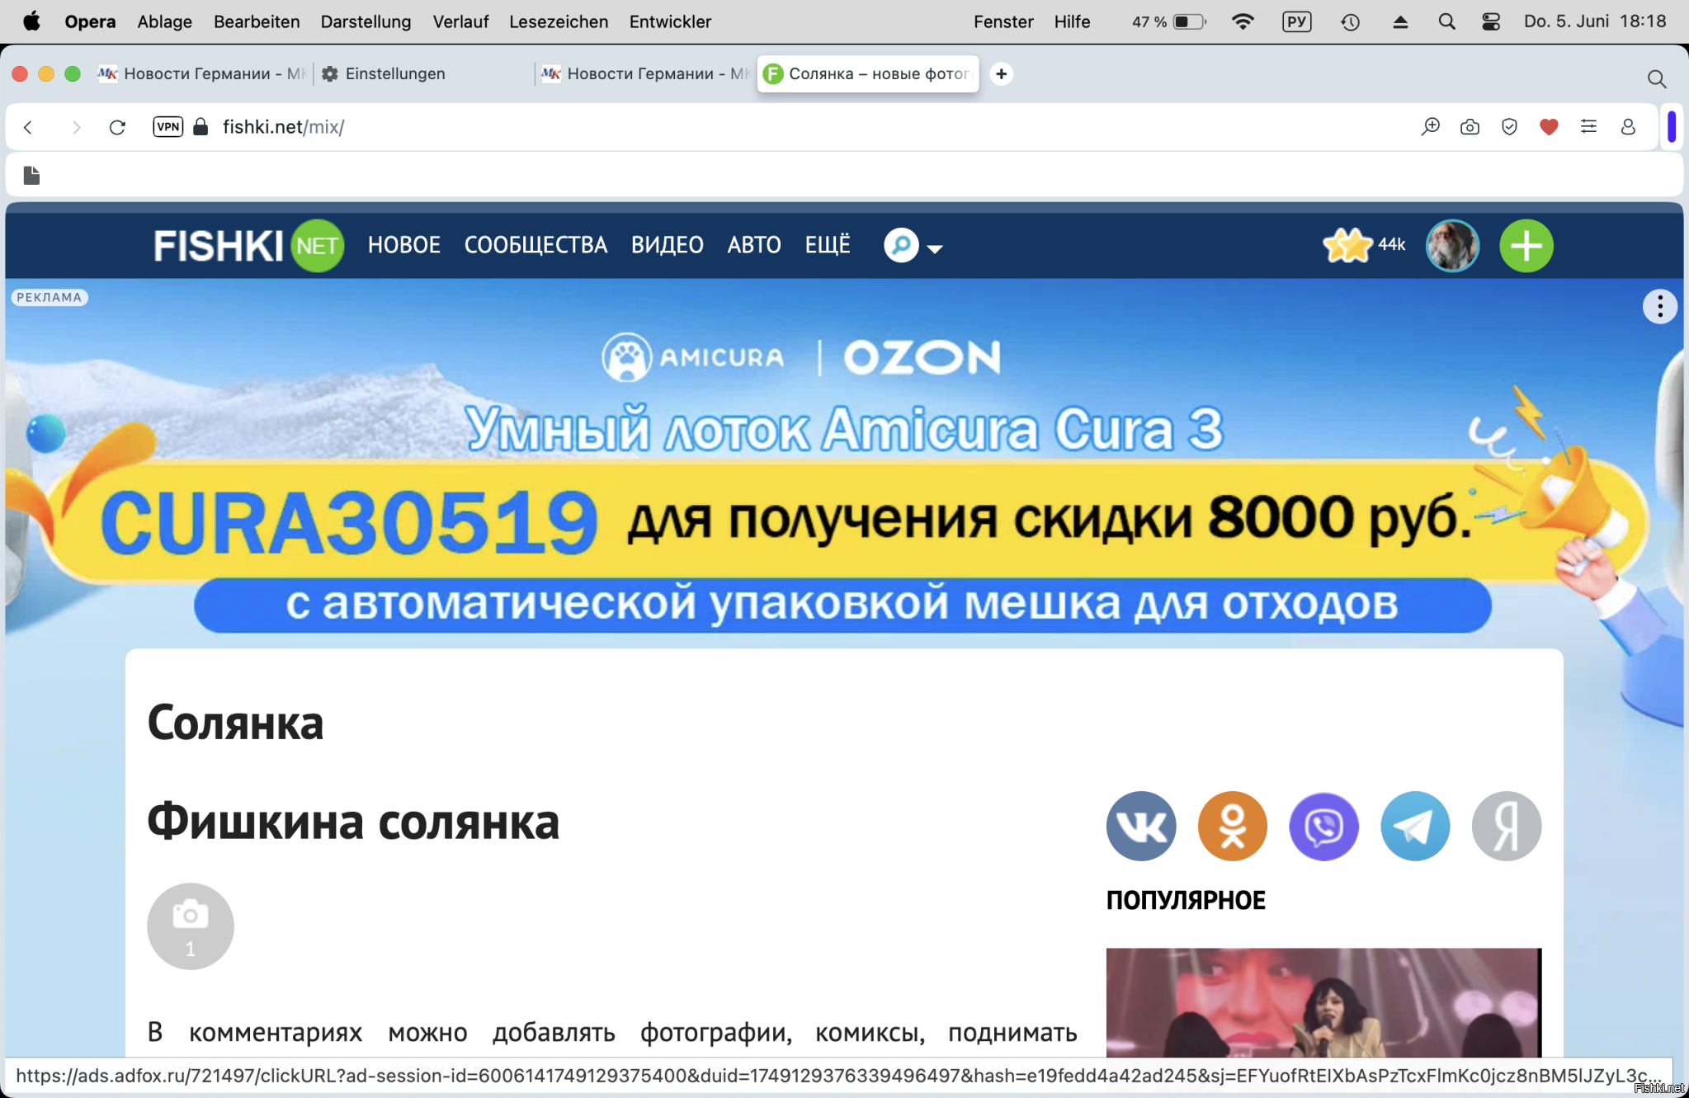Open the Lesezeichen menu
The image size is (1689, 1098).
coord(559,21)
